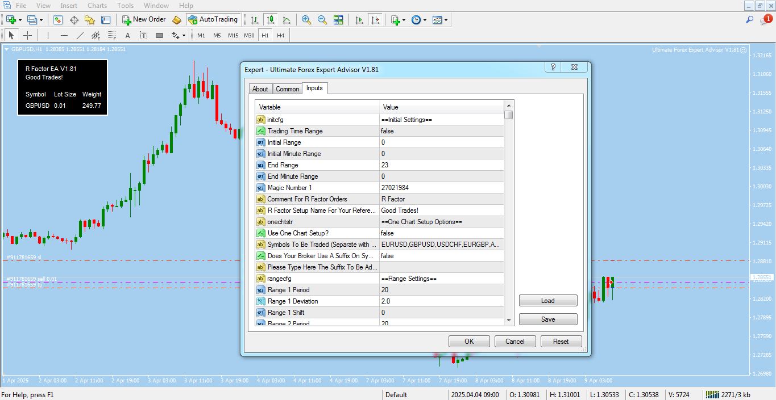This screenshot has width=776, height=400.
Task: Expand the Profiles dropdown arrow
Action: pos(41,20)
